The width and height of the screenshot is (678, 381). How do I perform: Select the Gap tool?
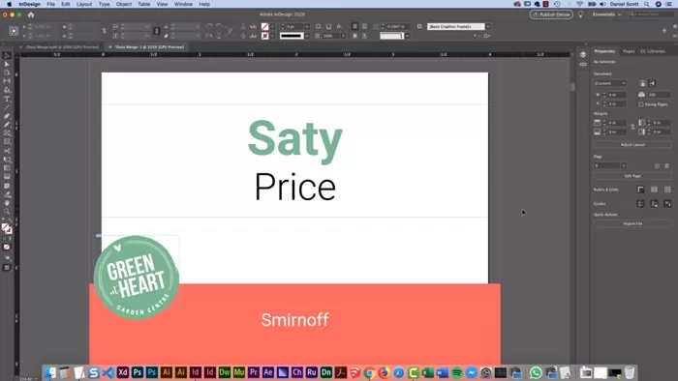tap(7, 81)
